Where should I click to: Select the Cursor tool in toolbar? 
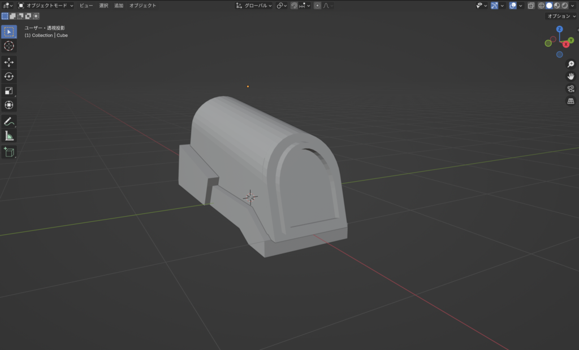(9, 46)
